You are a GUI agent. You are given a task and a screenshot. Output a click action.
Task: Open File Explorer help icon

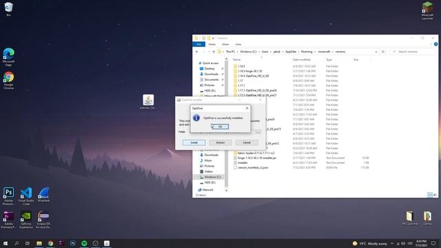point(435,44)
